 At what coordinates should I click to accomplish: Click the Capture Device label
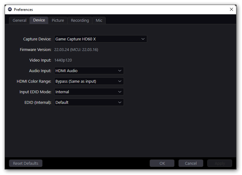(37, 39)
